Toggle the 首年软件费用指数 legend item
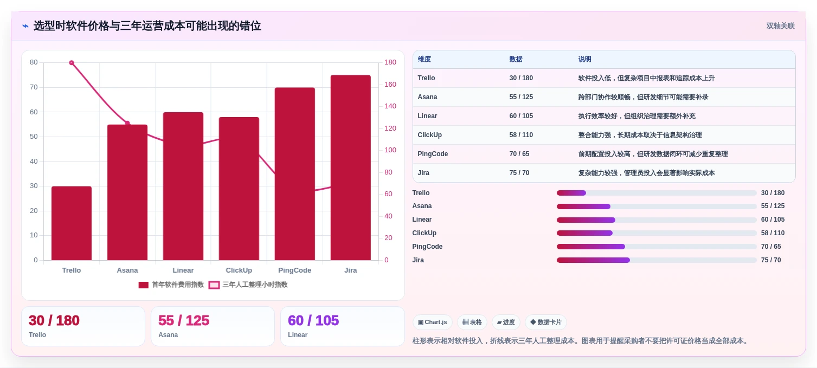The width and height of the screenshot is (817, 368). [171, 285]
